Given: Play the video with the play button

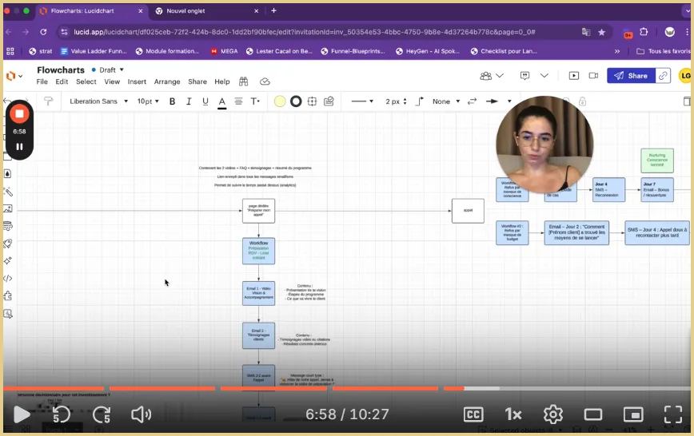Looking at the screenshot, I should [22, 414].
